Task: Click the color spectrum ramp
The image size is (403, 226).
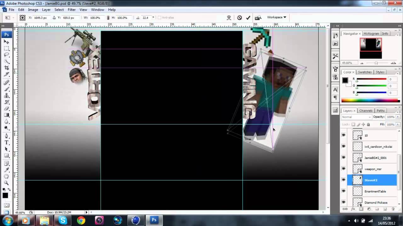Action: point(371,101)
